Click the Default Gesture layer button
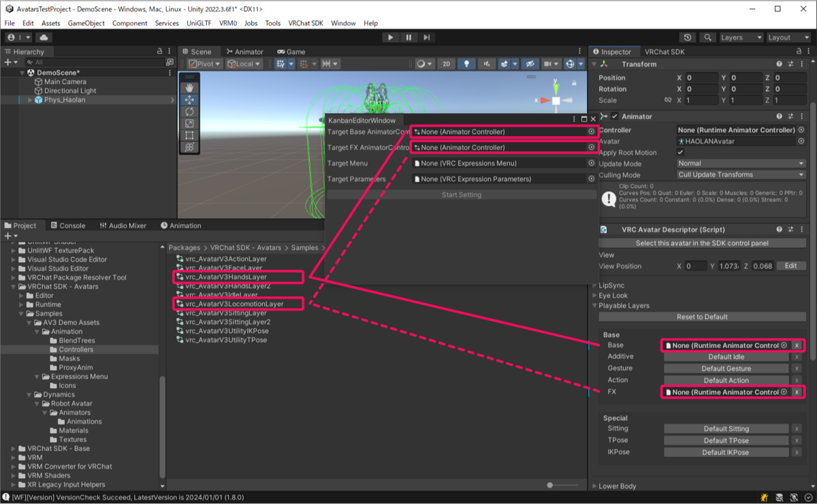The image size is (817, 504). click(x=726, y=368)
